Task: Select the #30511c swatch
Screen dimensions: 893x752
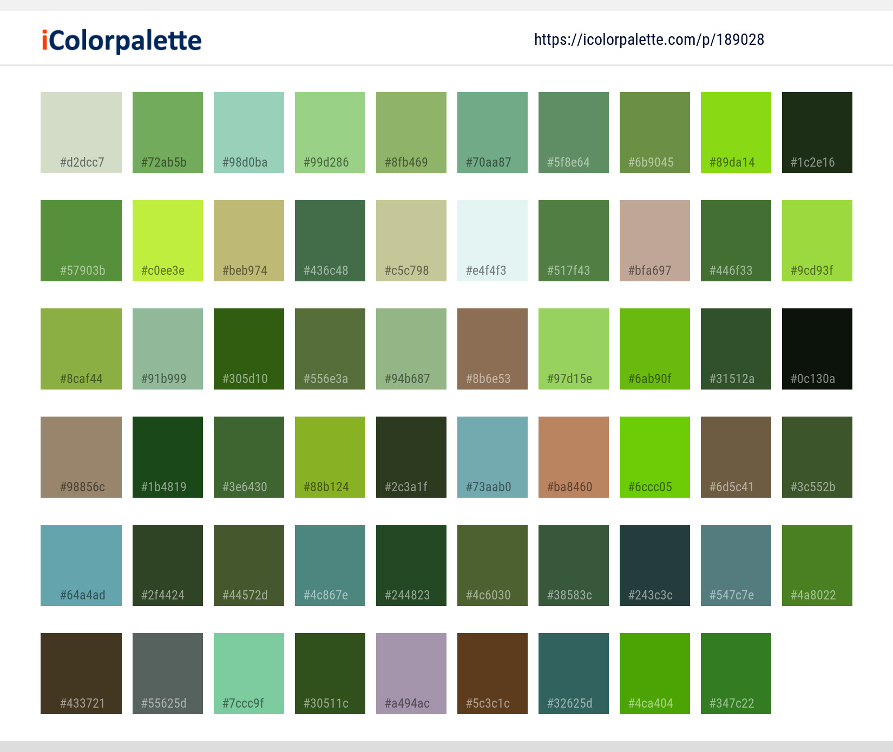Action: click(330, 674)
